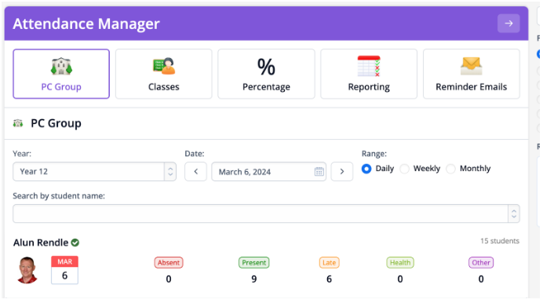Click the orange Late status badge
This screenshot has height=303, width=543.
coord(329,262)
